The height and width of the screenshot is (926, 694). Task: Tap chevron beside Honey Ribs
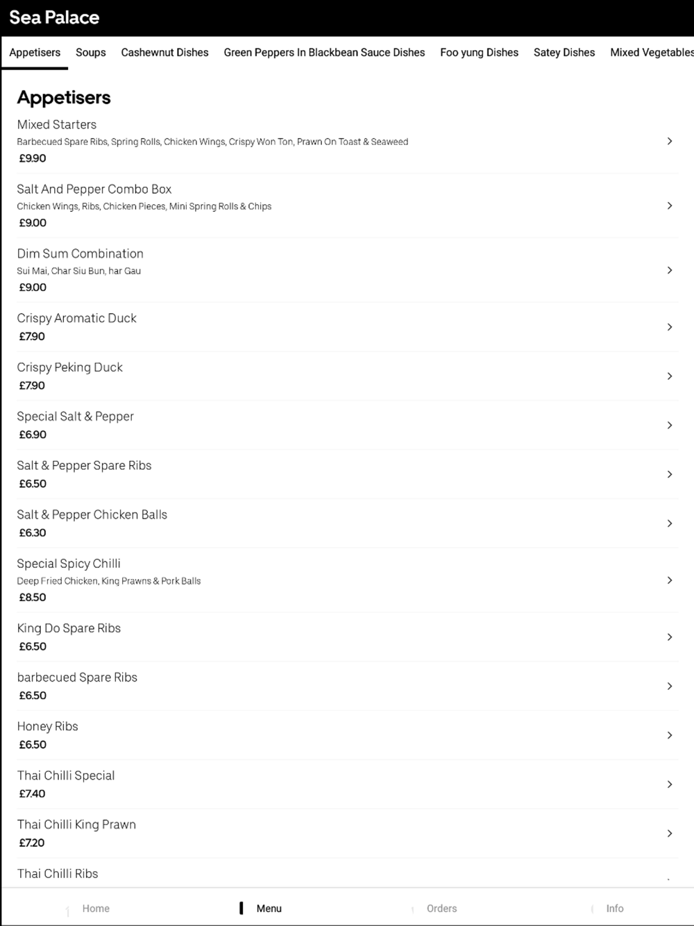(670, 735)
